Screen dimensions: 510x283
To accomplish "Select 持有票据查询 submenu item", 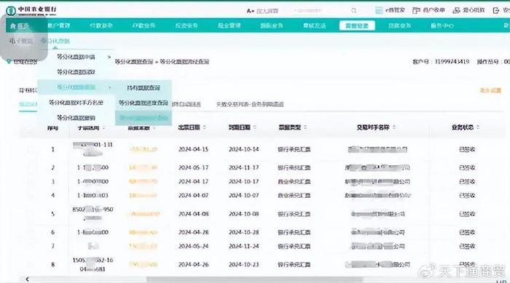I will click(144, 88).
